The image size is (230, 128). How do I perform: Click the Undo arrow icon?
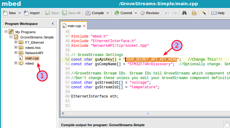point(167,13)
